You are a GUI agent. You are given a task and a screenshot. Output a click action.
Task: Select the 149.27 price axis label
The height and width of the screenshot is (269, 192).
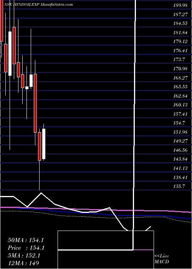(180, 141)
